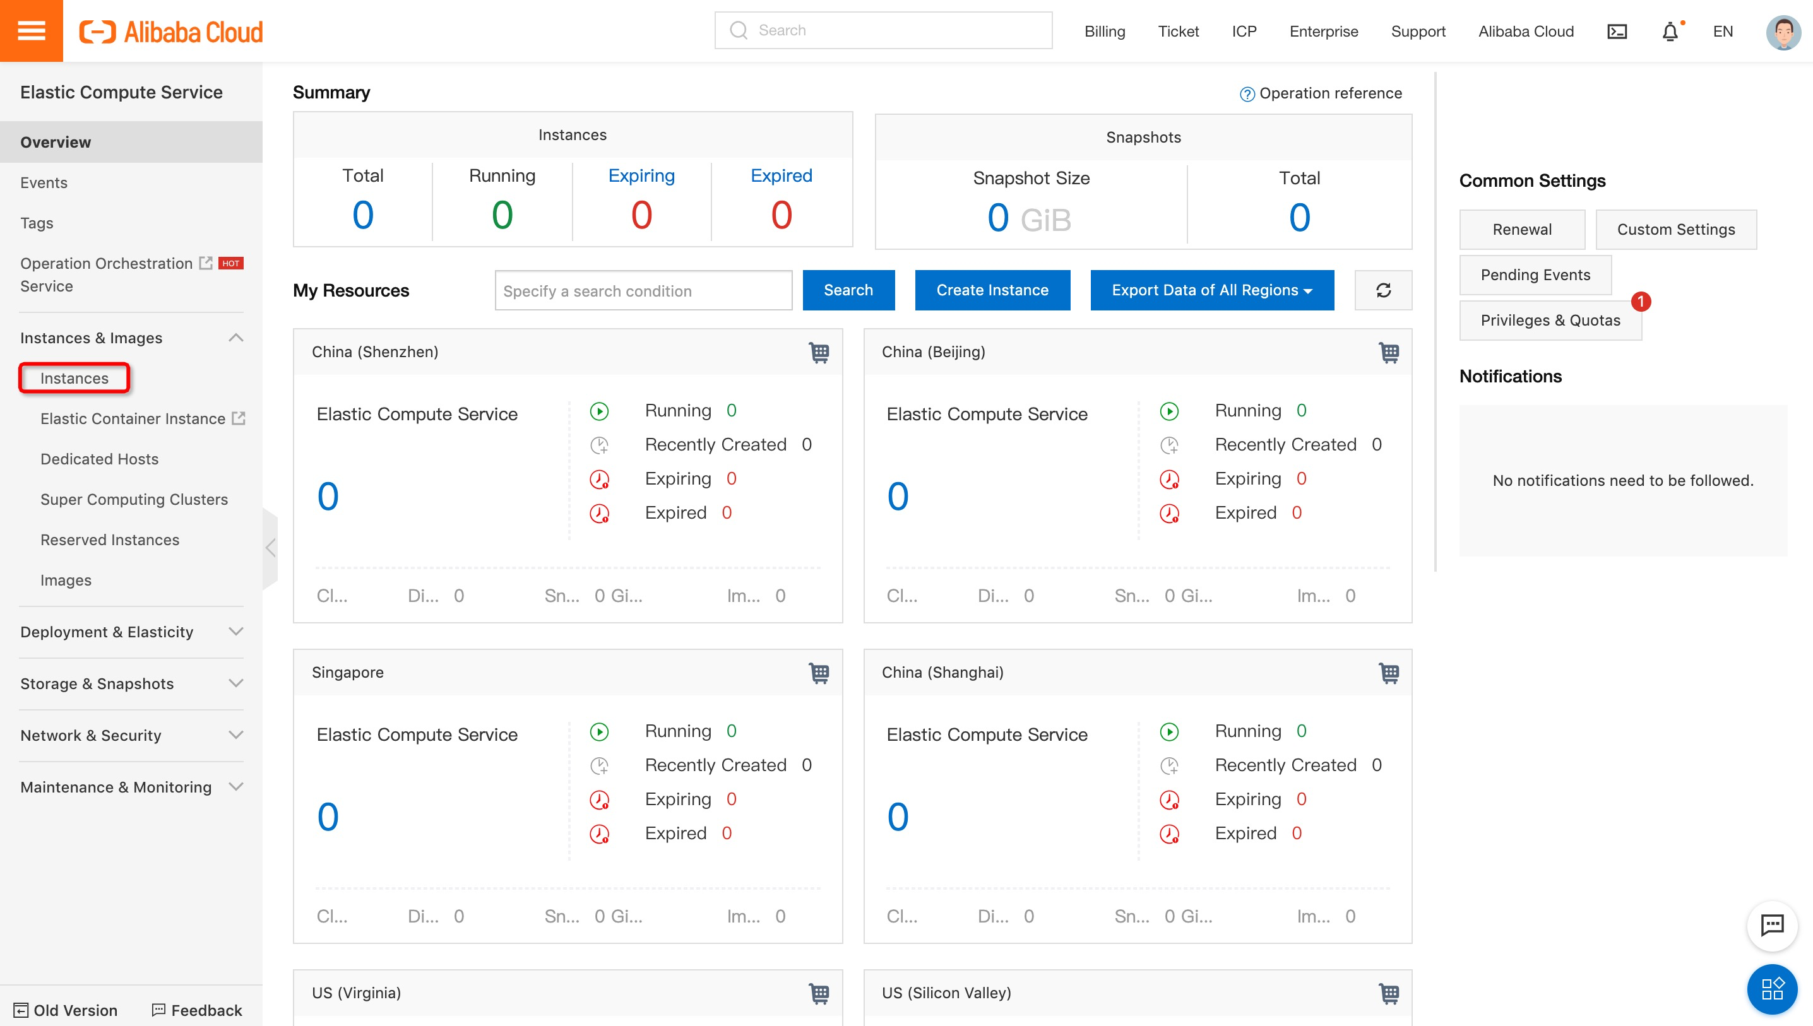This screenshot has width=1813, height=1026.
Task: Refresh My Resources with the reload icon
Action: tap(1383, 290)
